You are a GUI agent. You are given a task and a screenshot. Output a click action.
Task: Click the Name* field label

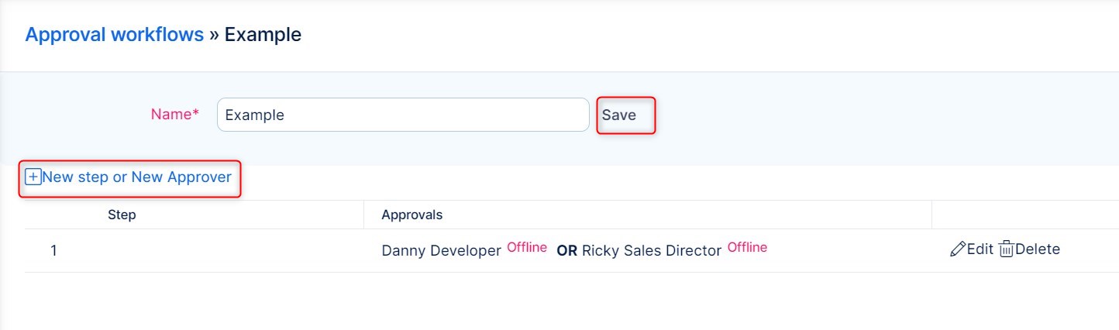[x=174, y=115]
